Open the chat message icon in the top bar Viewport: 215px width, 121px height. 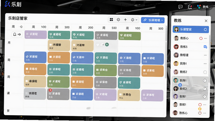pos(180,6)
